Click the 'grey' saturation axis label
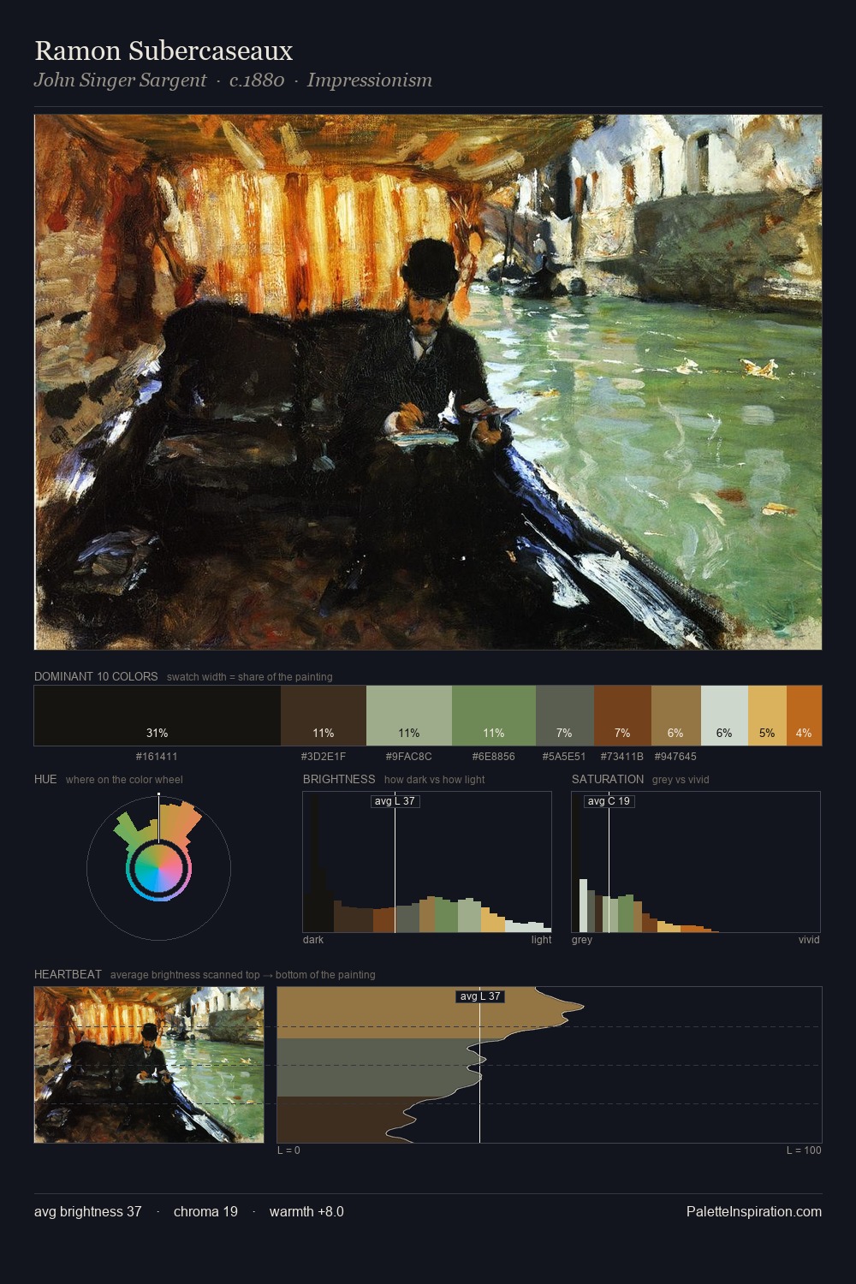Image resolution: width=856 pixels, height=1284 pixels. point(582,940)
